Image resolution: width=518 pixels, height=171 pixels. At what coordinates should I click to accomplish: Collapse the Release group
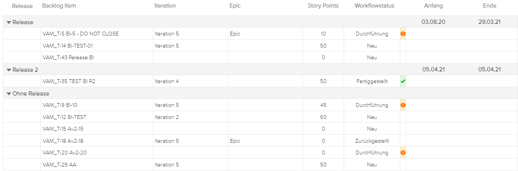tap(9, 22)
